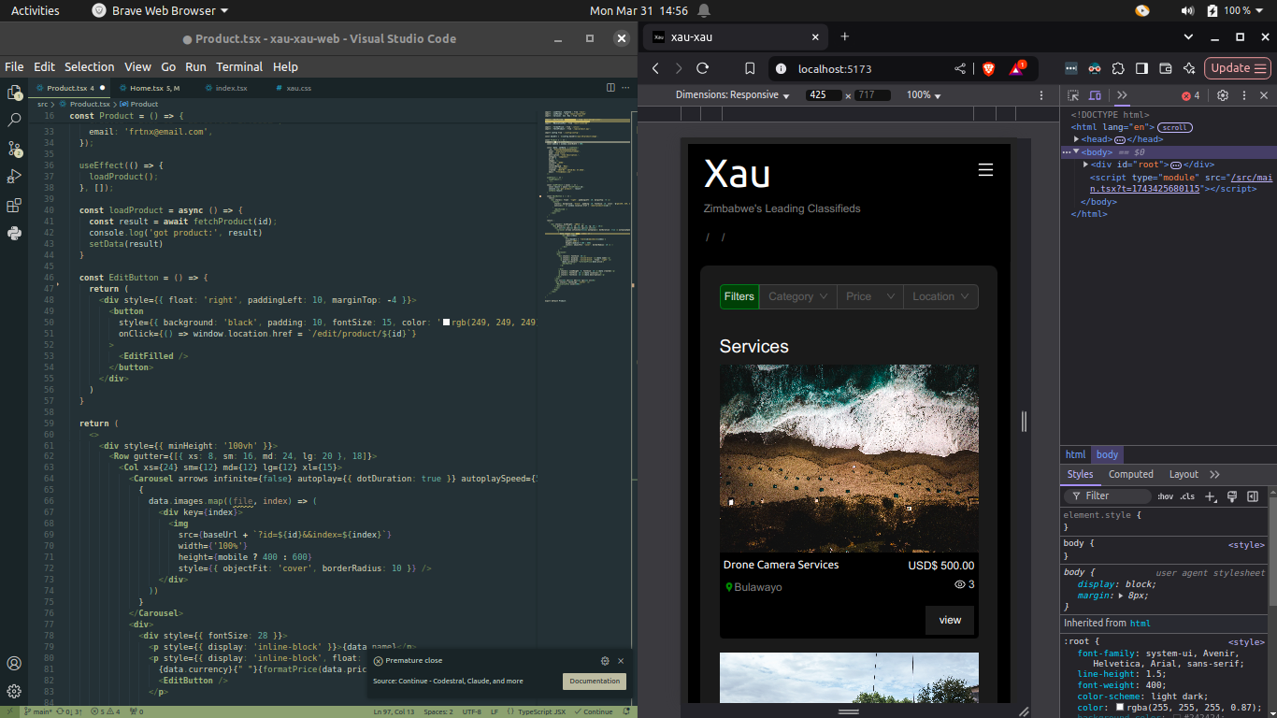The height and width of the screenshot is (718, 1277).
Task: Open the VS Code Explorer view
Action: tap(14, 93)
